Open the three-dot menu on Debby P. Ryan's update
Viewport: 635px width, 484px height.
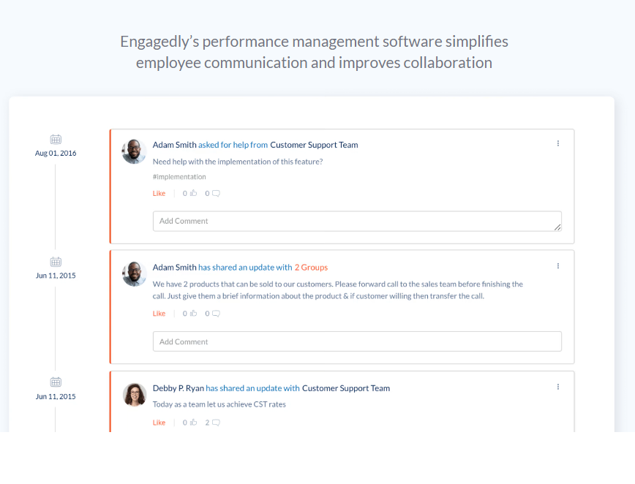point(558,387)
